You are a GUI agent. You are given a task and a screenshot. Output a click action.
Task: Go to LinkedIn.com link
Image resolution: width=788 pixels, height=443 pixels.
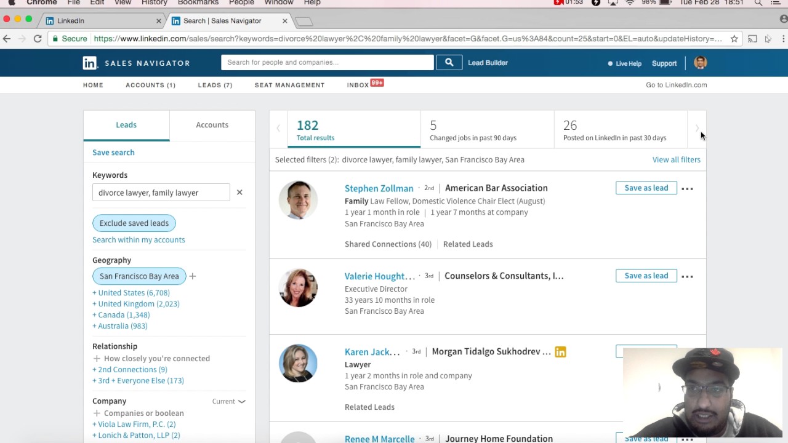pos(677,85)
